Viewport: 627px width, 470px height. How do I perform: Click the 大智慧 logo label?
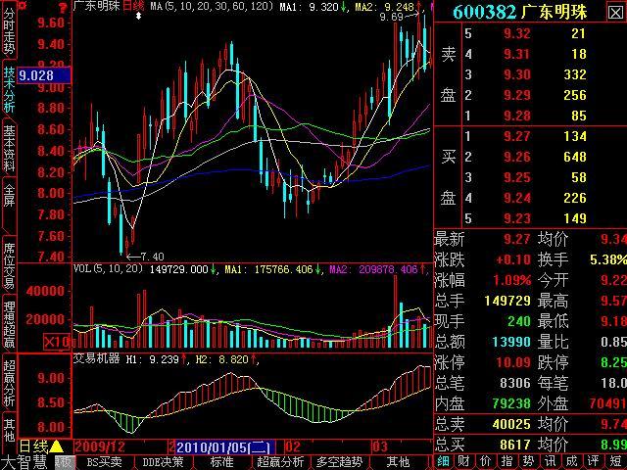(25, 462)
